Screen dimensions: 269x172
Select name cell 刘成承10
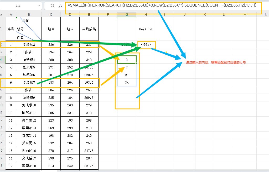click(x=29, y=105)
